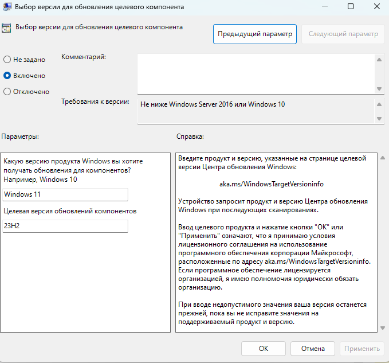Viewport: 389px width, 363px height.
Task: Click the 'Требования к версии:' label
Action: 95,102
